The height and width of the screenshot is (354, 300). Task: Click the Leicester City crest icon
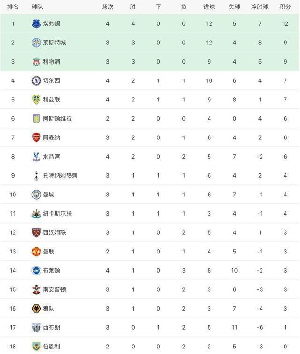pyautogui.click(x=36, y=43)
